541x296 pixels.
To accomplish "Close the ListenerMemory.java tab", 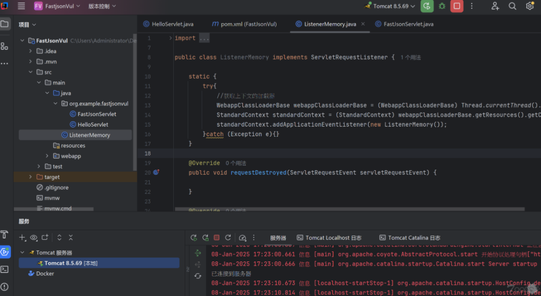I will point(363,24).
